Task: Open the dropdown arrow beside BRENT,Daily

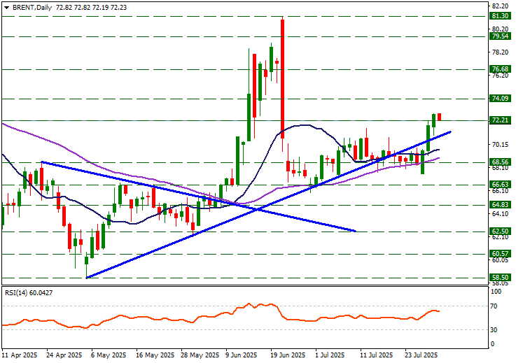Action: [6, 8]
